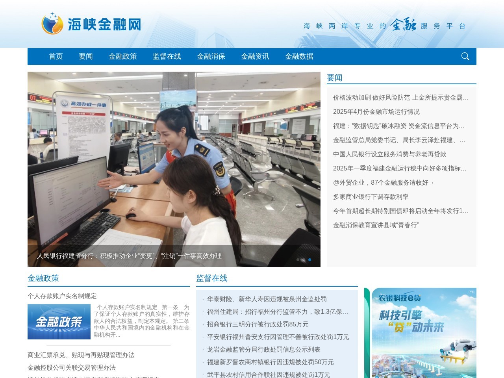504x378 pixels.
Task: Open 多家商业银行下调存款利率 article
Action: 371,197
